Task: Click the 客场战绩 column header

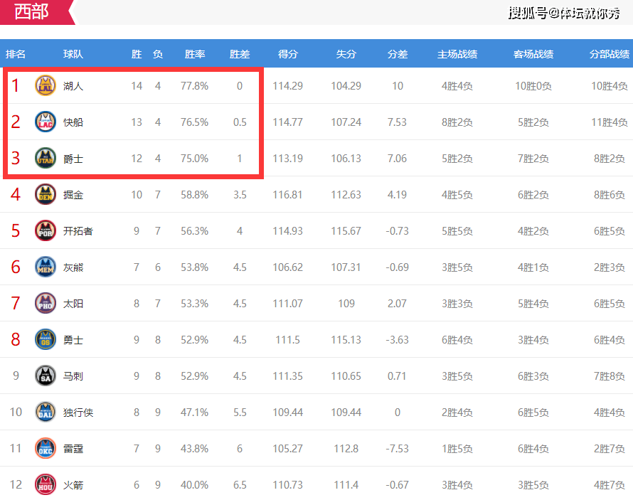Action: click(533, 54)
